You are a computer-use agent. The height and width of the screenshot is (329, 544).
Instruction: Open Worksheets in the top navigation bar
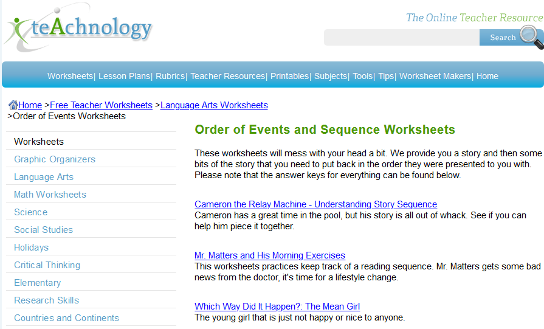coord(70,76)
